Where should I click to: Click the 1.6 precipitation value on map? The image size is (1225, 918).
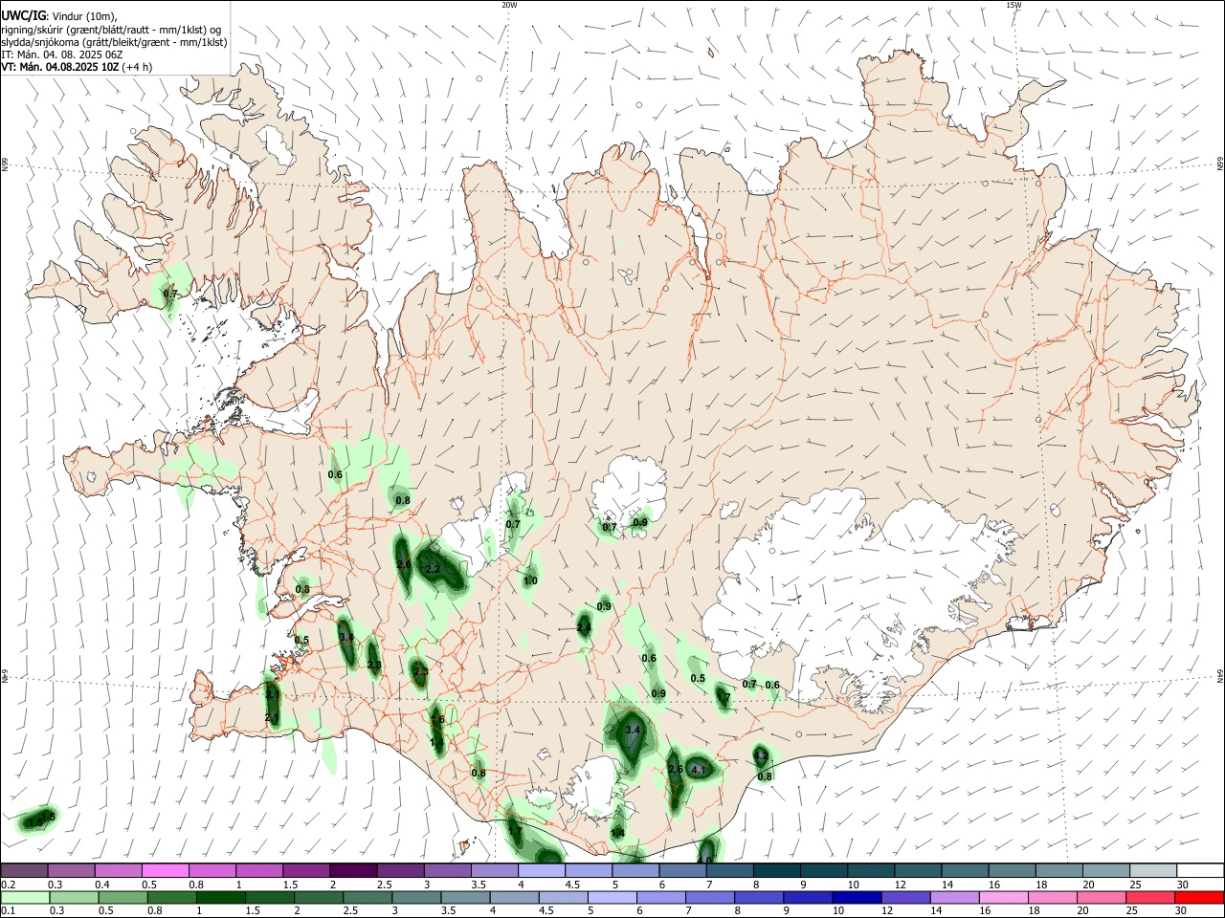point(437,719)
